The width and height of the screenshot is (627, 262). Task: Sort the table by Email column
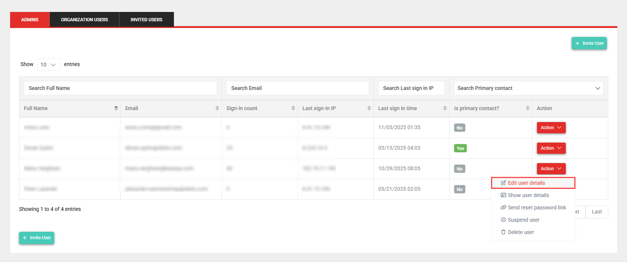pos(217,108)
